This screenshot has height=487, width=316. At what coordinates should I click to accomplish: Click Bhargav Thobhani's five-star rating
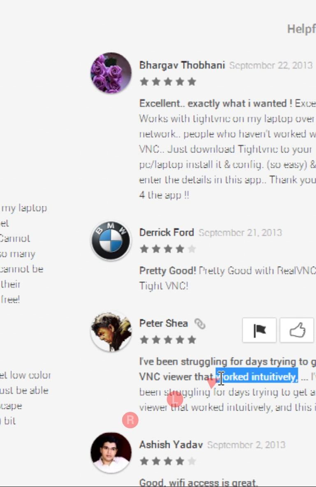pos(168,82)
